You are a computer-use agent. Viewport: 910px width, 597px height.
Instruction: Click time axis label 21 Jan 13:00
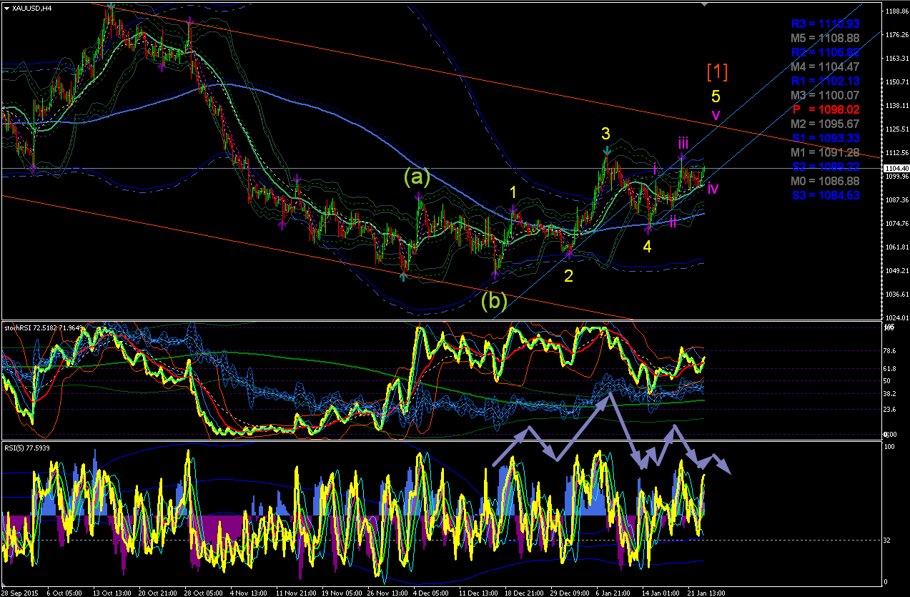coord(706,593)
